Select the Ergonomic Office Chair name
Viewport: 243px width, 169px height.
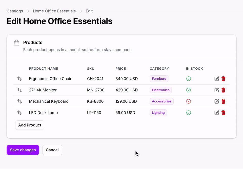pyautogui.click(x=50, y=79)
